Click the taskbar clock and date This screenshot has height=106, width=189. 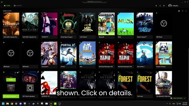click(x=185, y=104)
